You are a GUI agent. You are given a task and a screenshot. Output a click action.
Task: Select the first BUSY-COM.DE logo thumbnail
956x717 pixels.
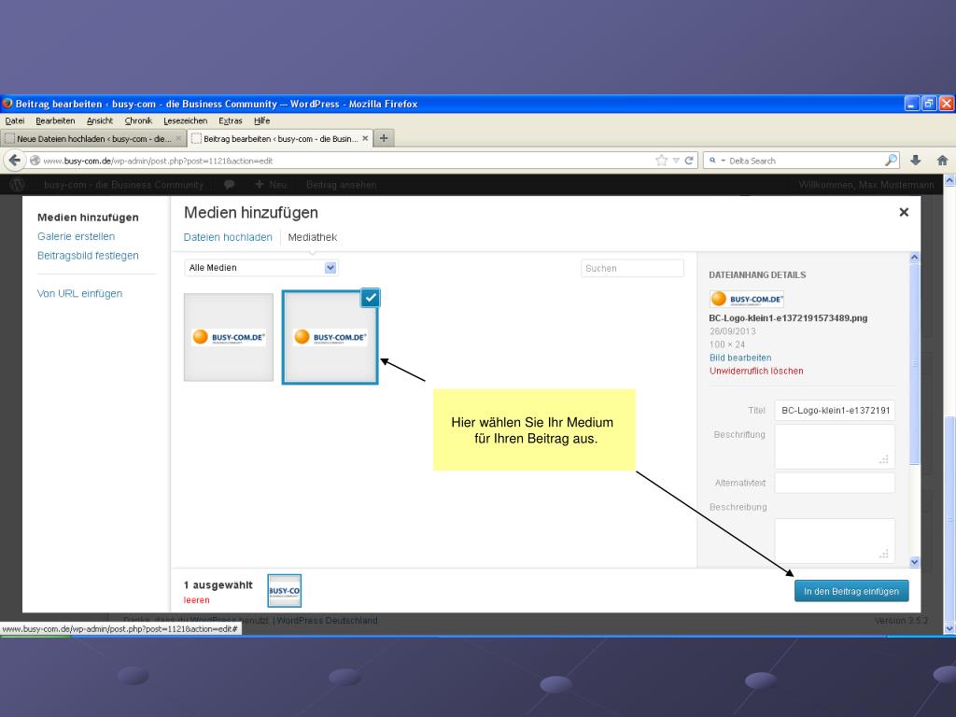tap(229, 337)
